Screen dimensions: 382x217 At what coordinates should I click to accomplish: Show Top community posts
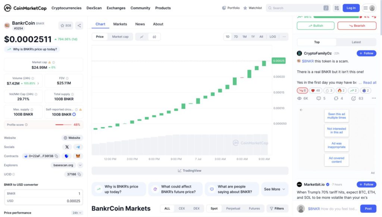pos(317,42)
